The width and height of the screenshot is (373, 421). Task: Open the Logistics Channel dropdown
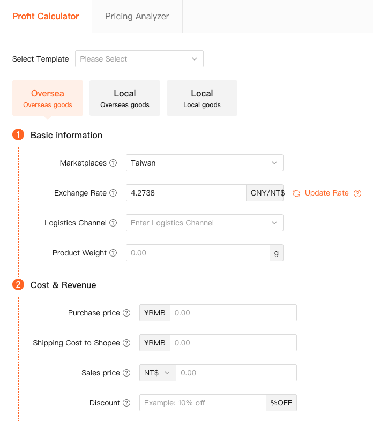(x=204, y=223)
